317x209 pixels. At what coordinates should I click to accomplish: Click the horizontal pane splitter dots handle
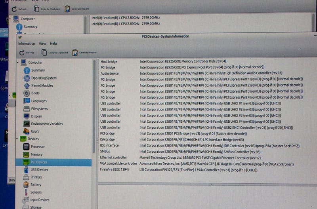[212, 184]
